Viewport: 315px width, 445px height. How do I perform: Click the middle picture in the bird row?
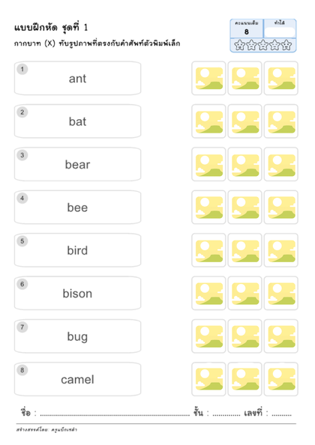click(x=244, y=250)
